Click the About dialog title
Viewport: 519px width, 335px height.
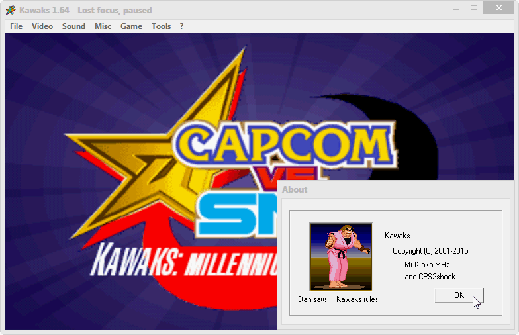click(295, 189)
